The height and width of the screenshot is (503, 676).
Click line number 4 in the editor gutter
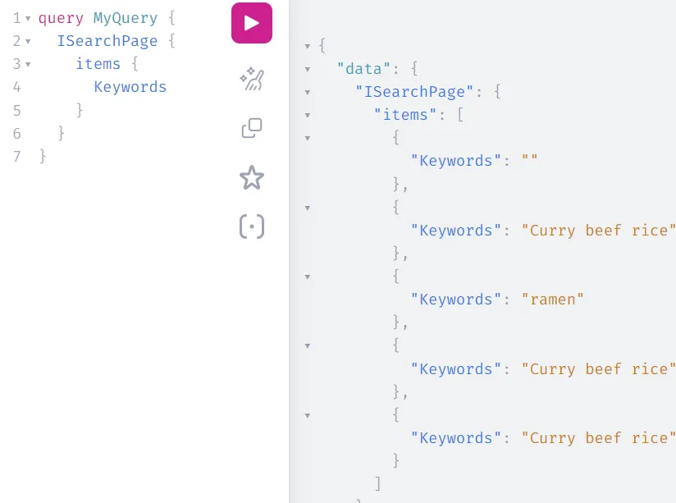point(16,87)
